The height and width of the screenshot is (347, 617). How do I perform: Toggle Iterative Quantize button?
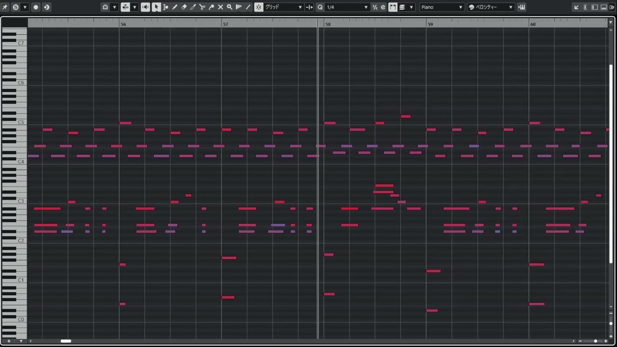tap(375, 7)
